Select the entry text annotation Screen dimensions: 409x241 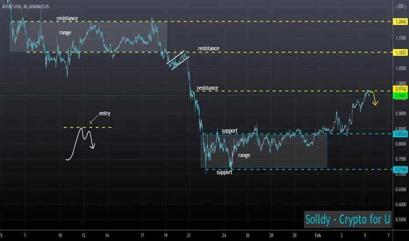coord(104,113)
